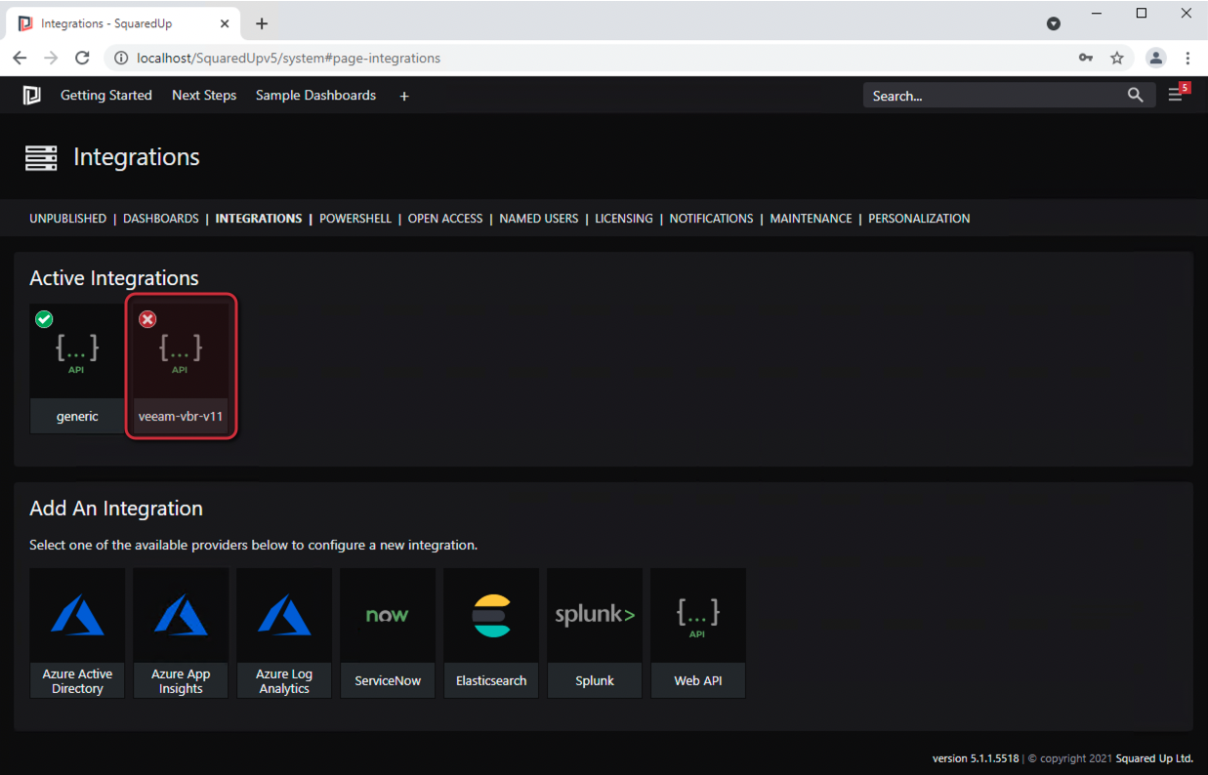The height and width of the screenshot is (775, 1208).
Task: Click the red error status on veeam-vbr-v11
Action: tap(147, 319)
